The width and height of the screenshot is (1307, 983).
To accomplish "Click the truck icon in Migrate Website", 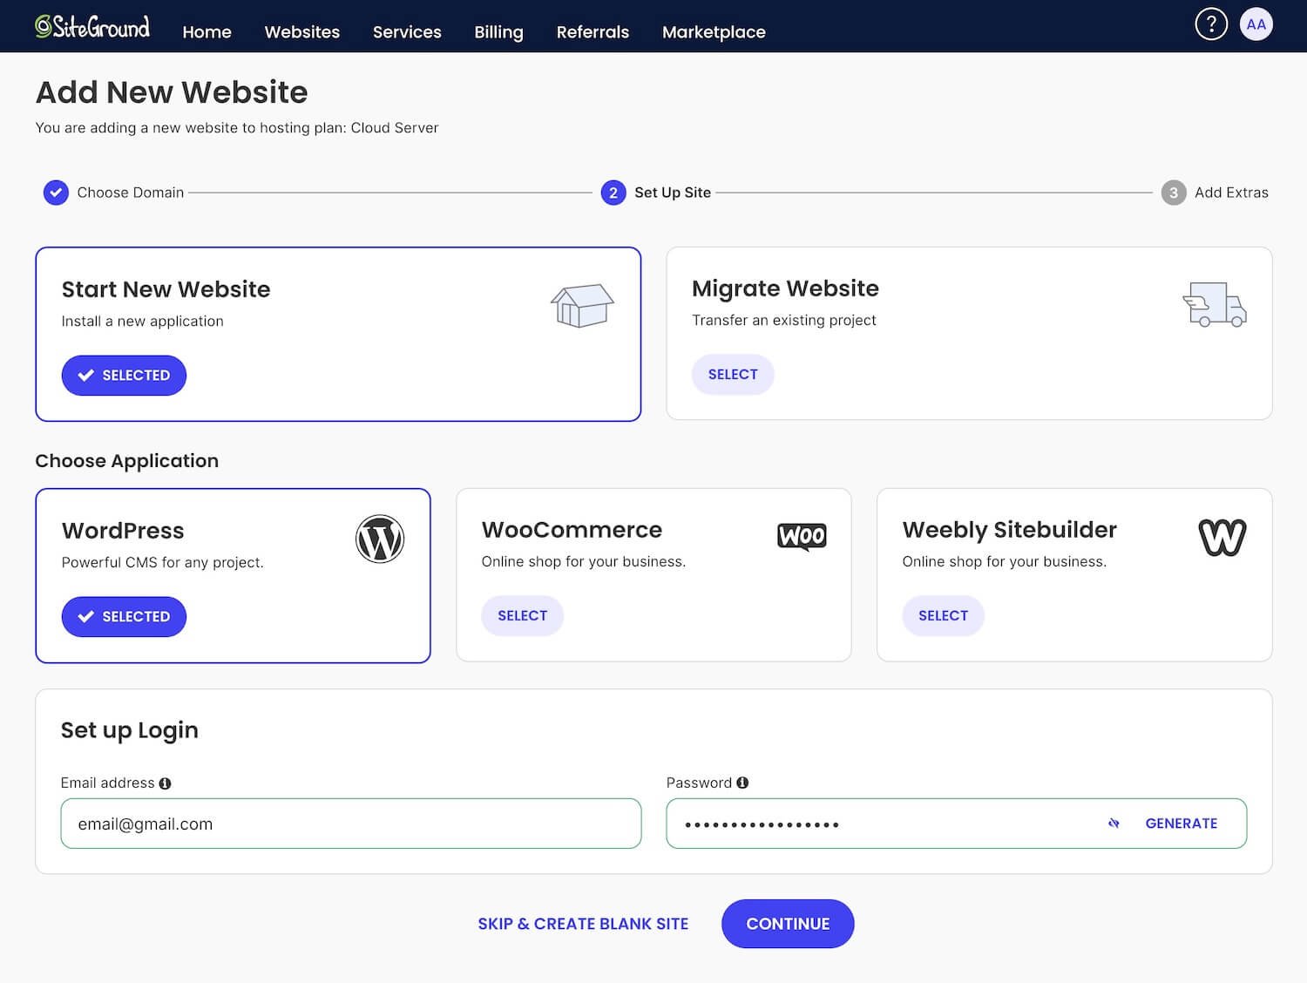I will [1215, 304].
